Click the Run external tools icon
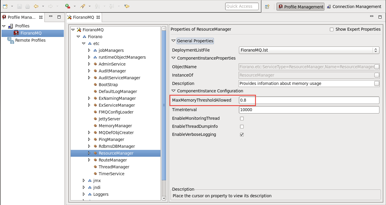Viewport: 386px width, 205px height. [68, 6]
